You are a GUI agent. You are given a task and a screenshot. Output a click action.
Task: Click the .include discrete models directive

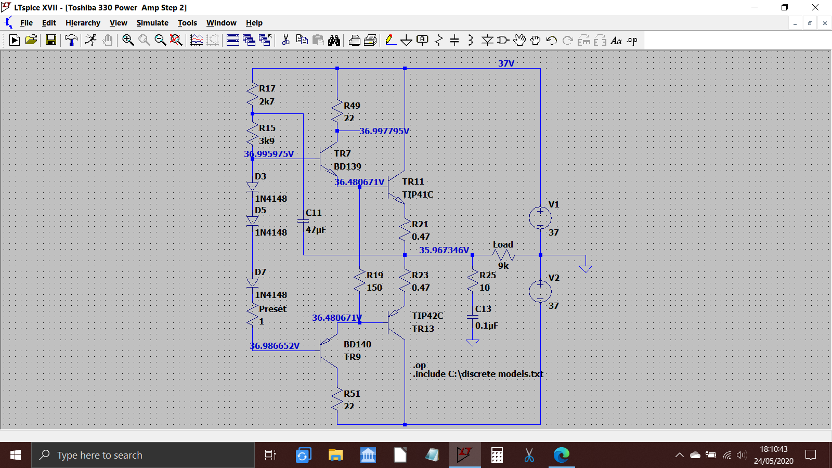478,374
